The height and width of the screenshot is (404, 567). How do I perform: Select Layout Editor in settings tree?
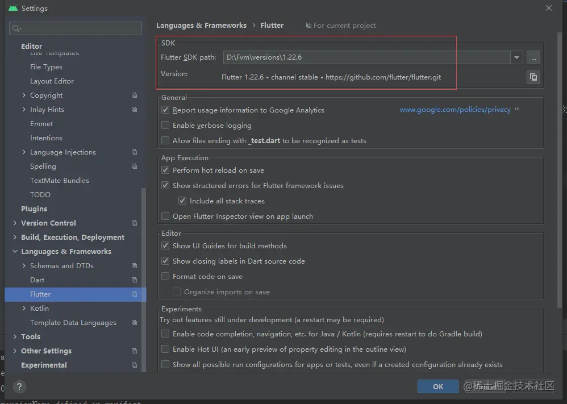[x=52, y=81]
